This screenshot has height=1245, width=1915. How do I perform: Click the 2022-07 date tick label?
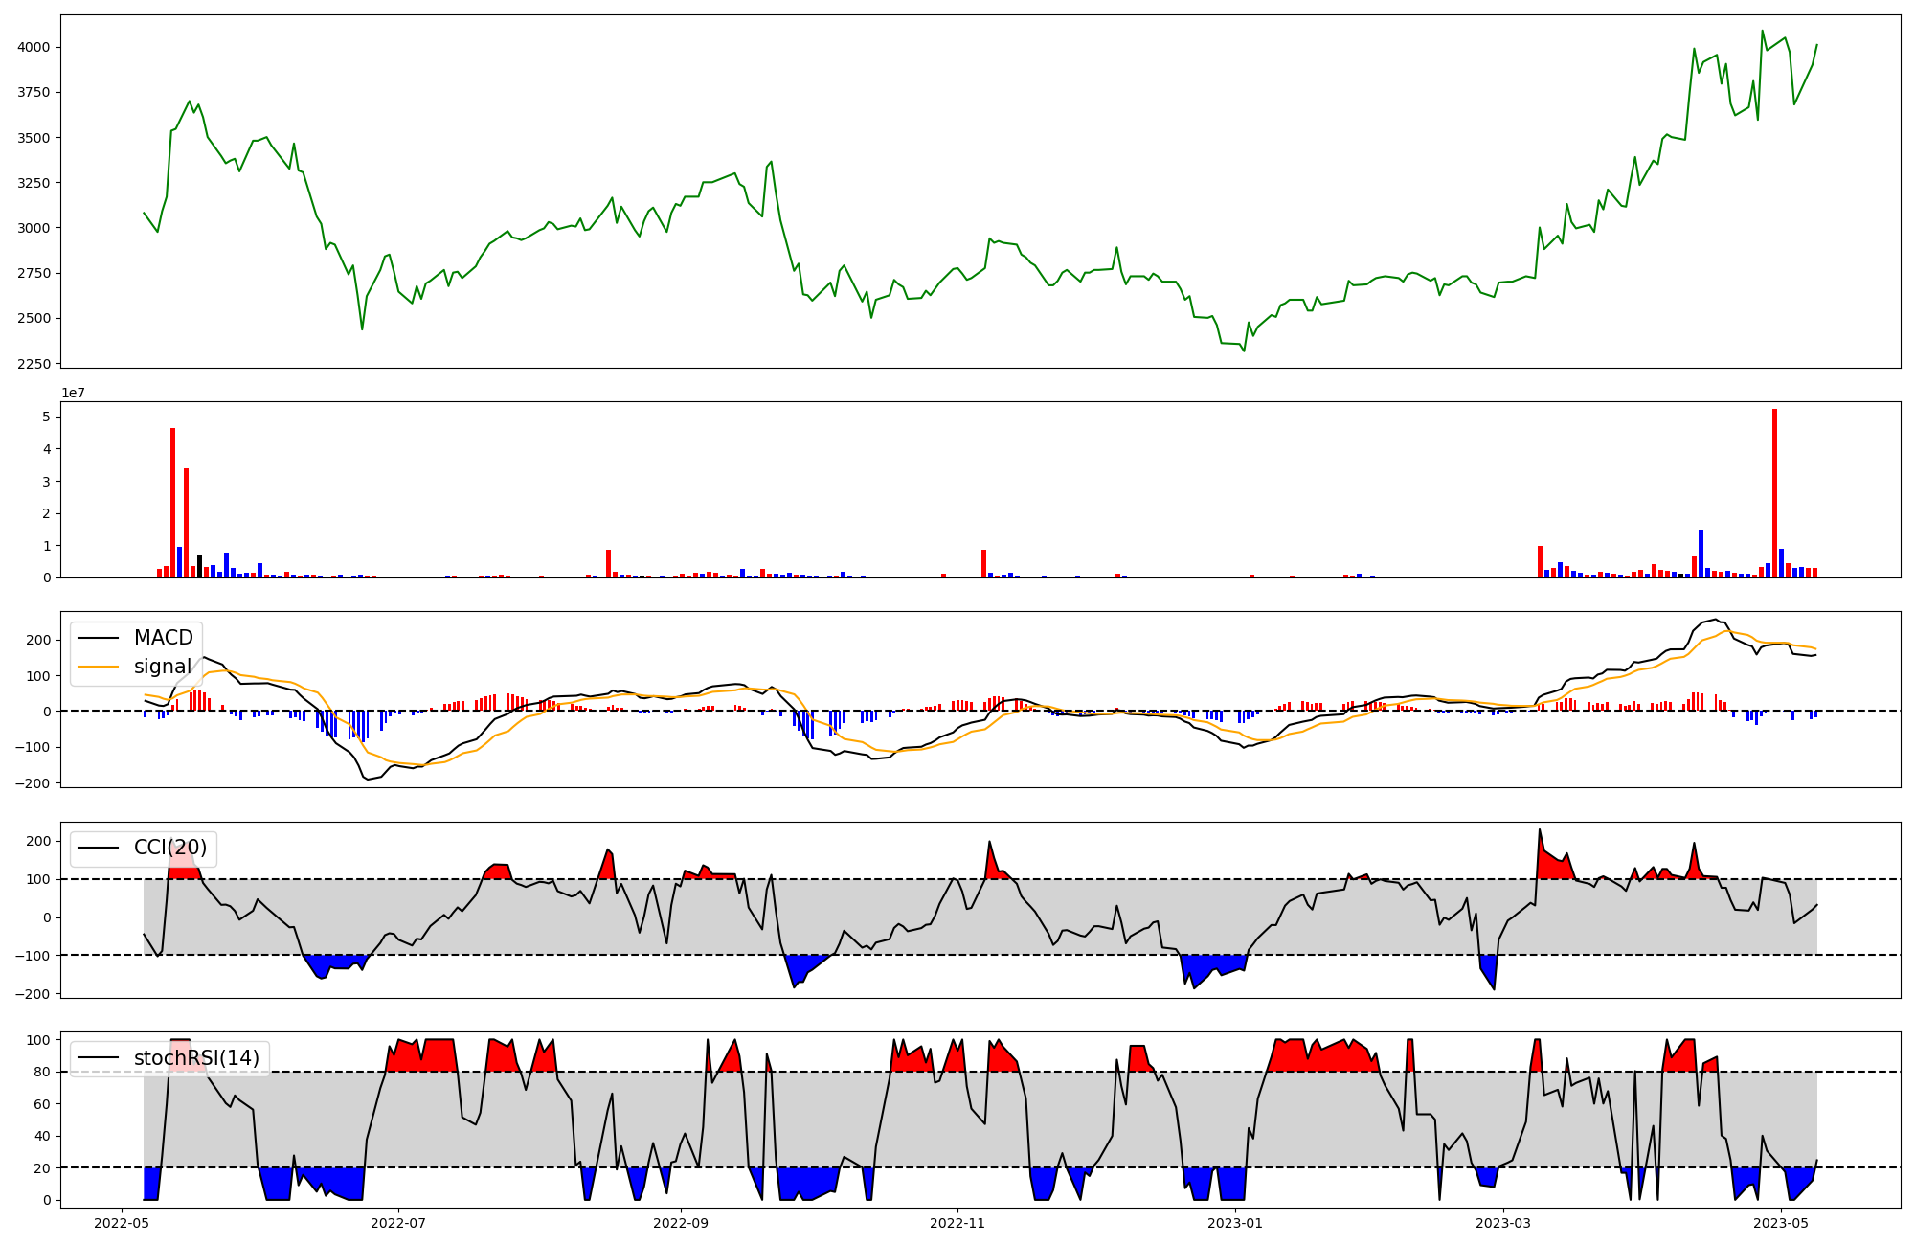[398, 1223]
